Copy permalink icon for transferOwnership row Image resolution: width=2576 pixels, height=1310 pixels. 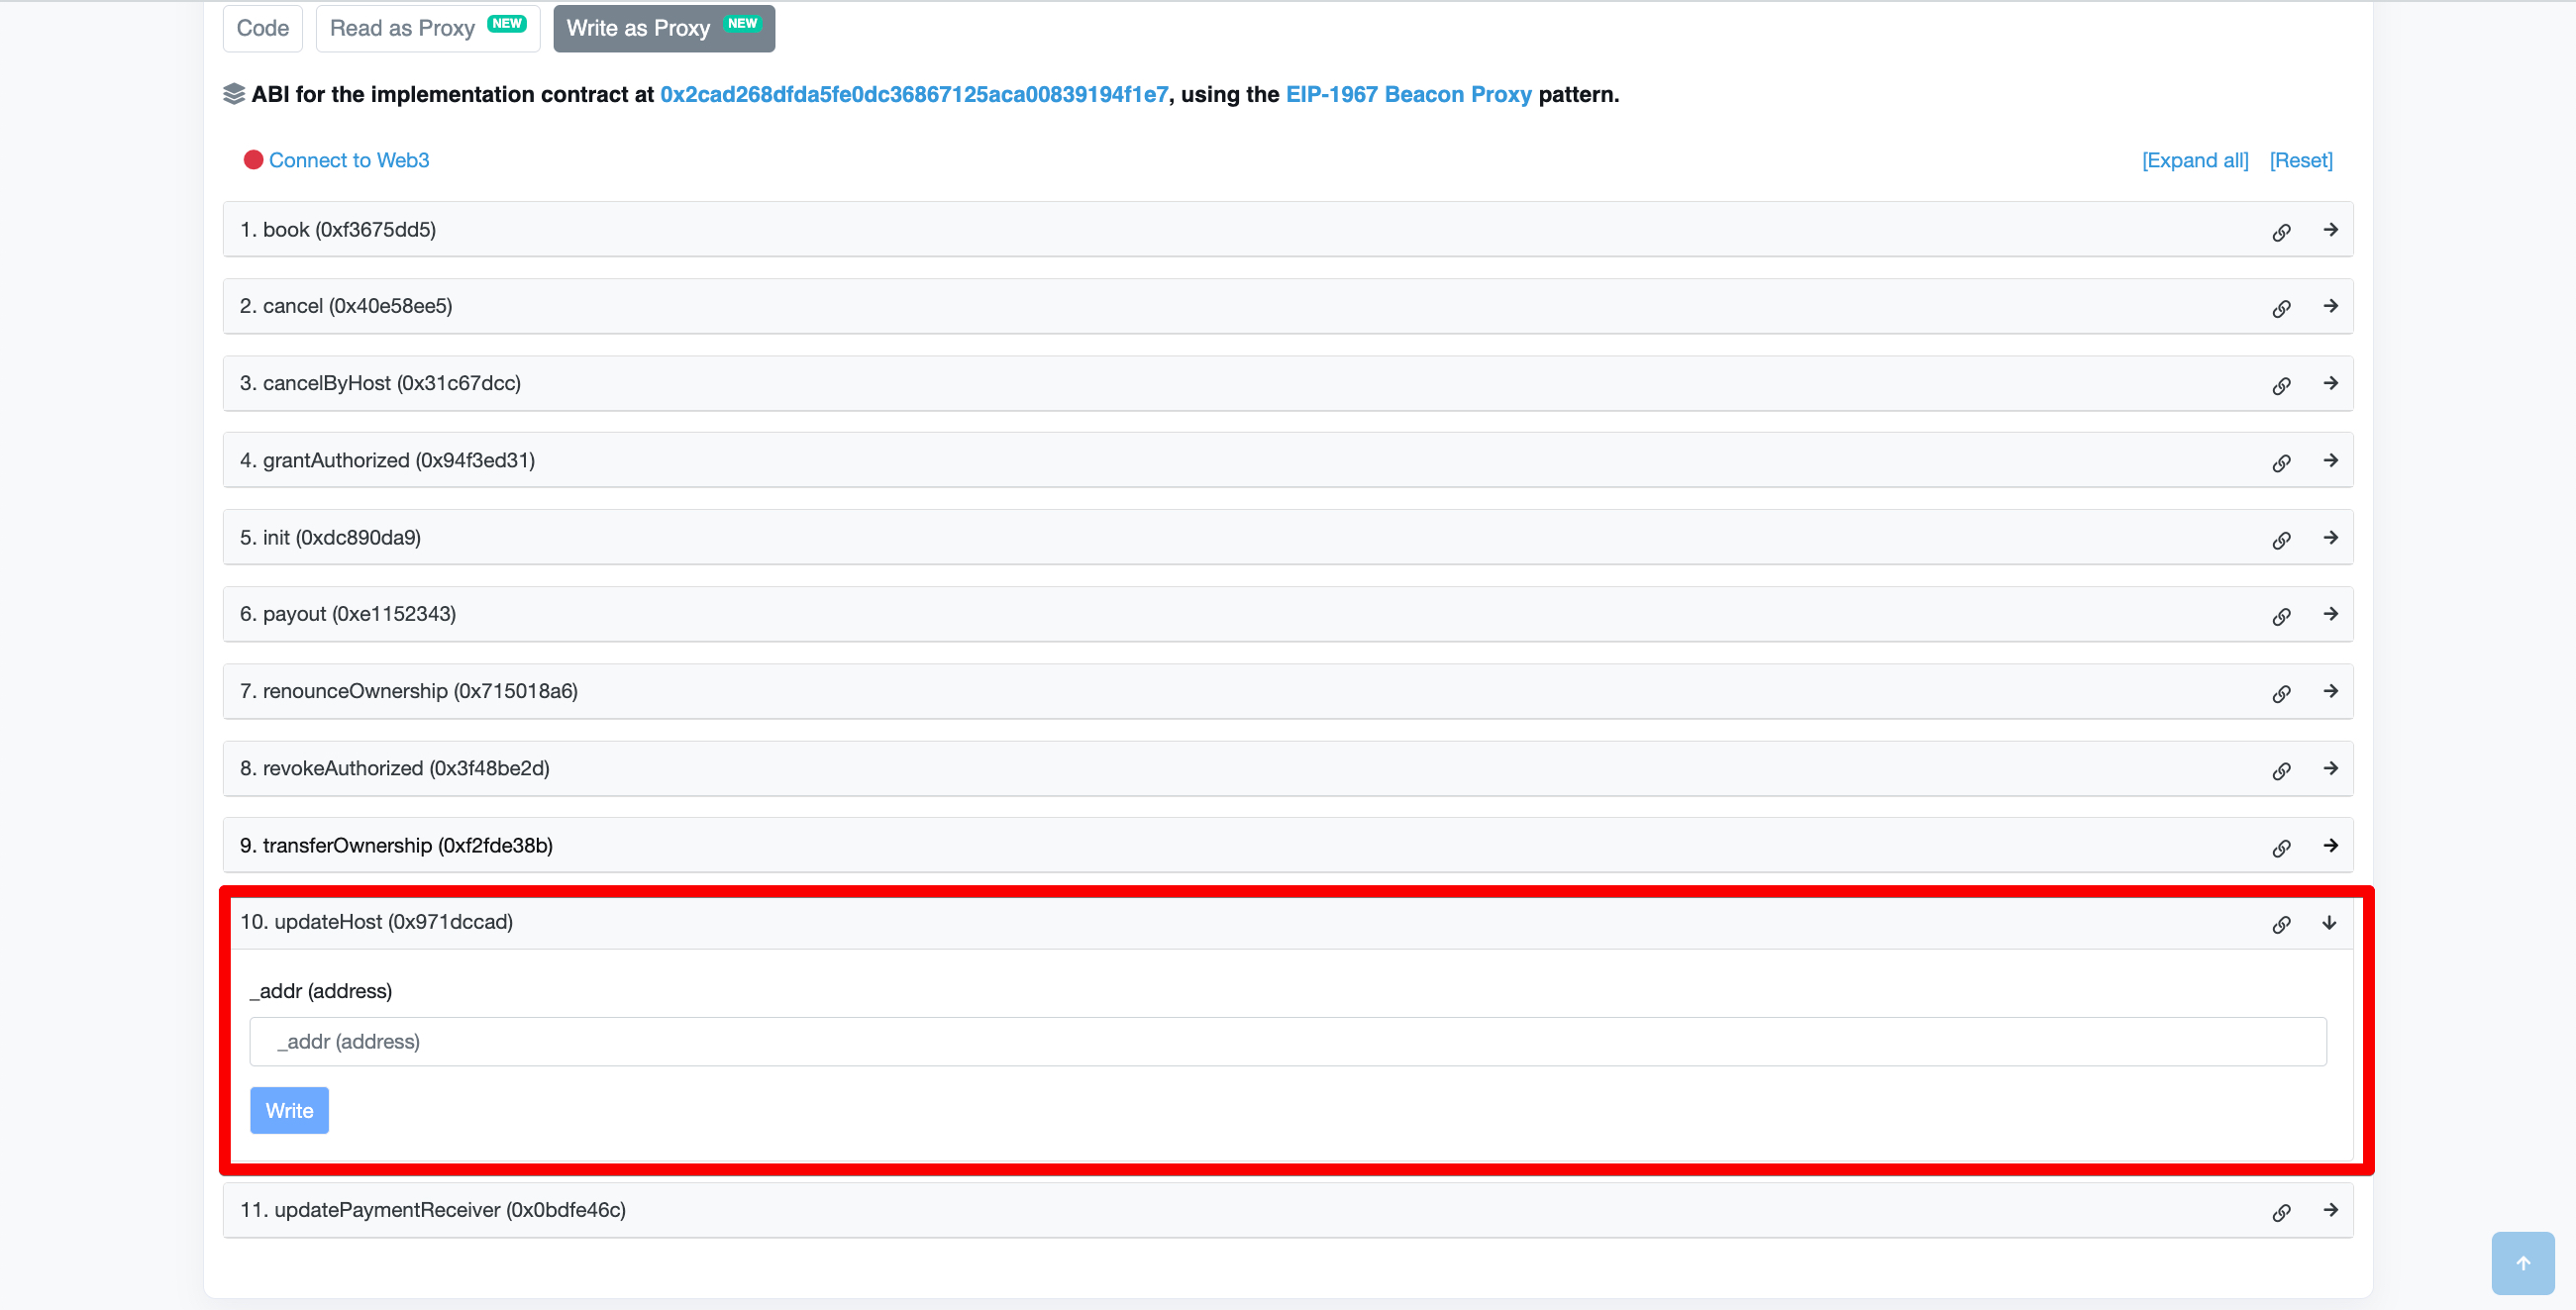[2281, 848]
